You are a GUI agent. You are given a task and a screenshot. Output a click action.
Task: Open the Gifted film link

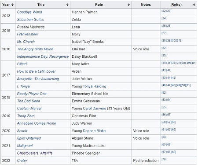point(22,64)
